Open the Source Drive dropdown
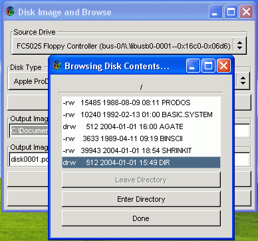This screenshot has width=258, height=241. pyautogui.click(x=129, y=46)
